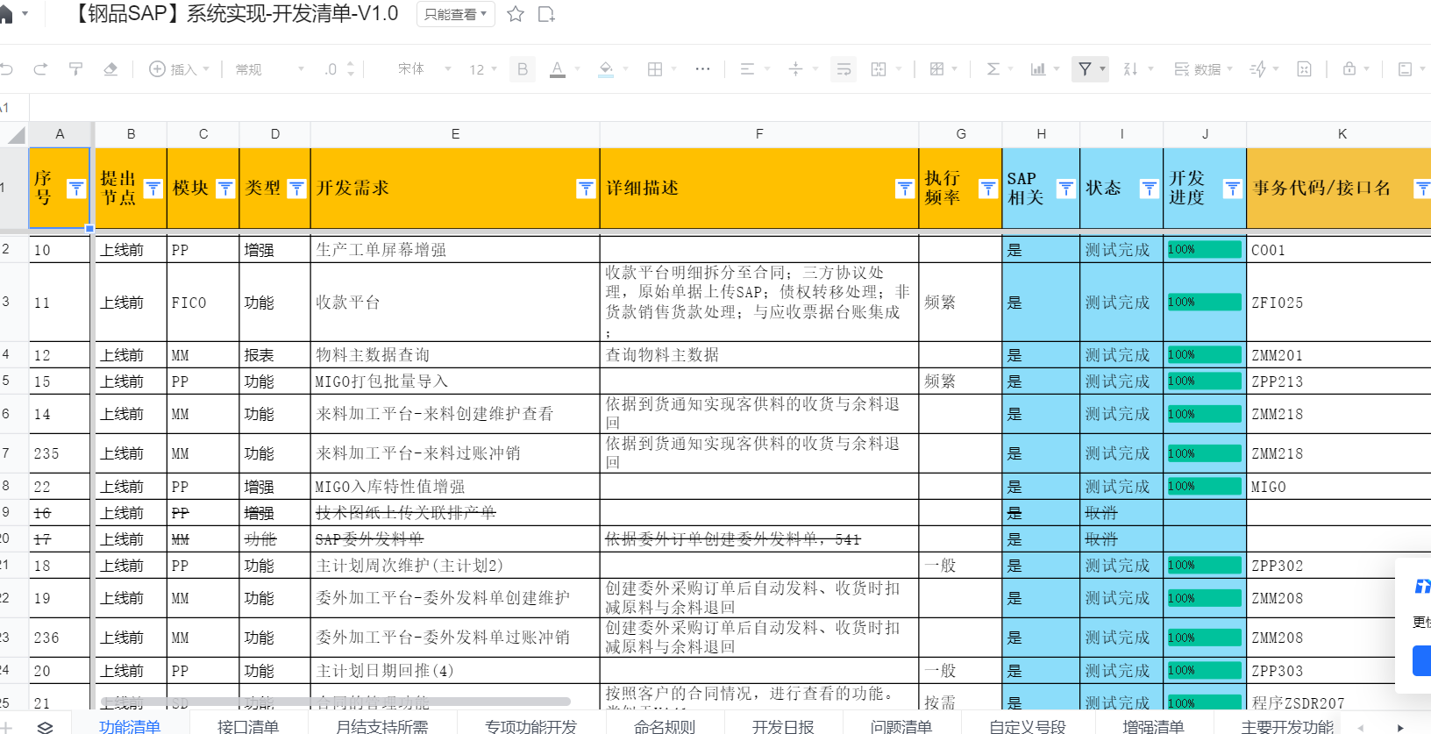Screen dimensions: 1431x734
Task: Open filter for 状态 column
Action: (1150, 189)
